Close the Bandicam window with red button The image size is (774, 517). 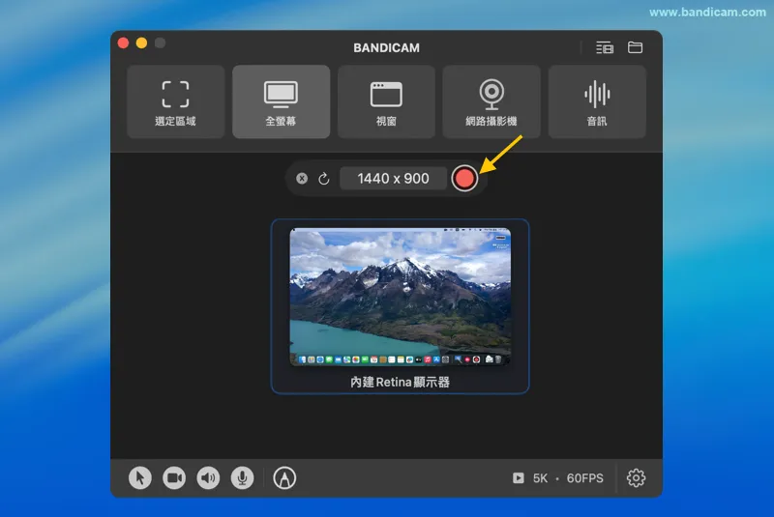(124, 43)
